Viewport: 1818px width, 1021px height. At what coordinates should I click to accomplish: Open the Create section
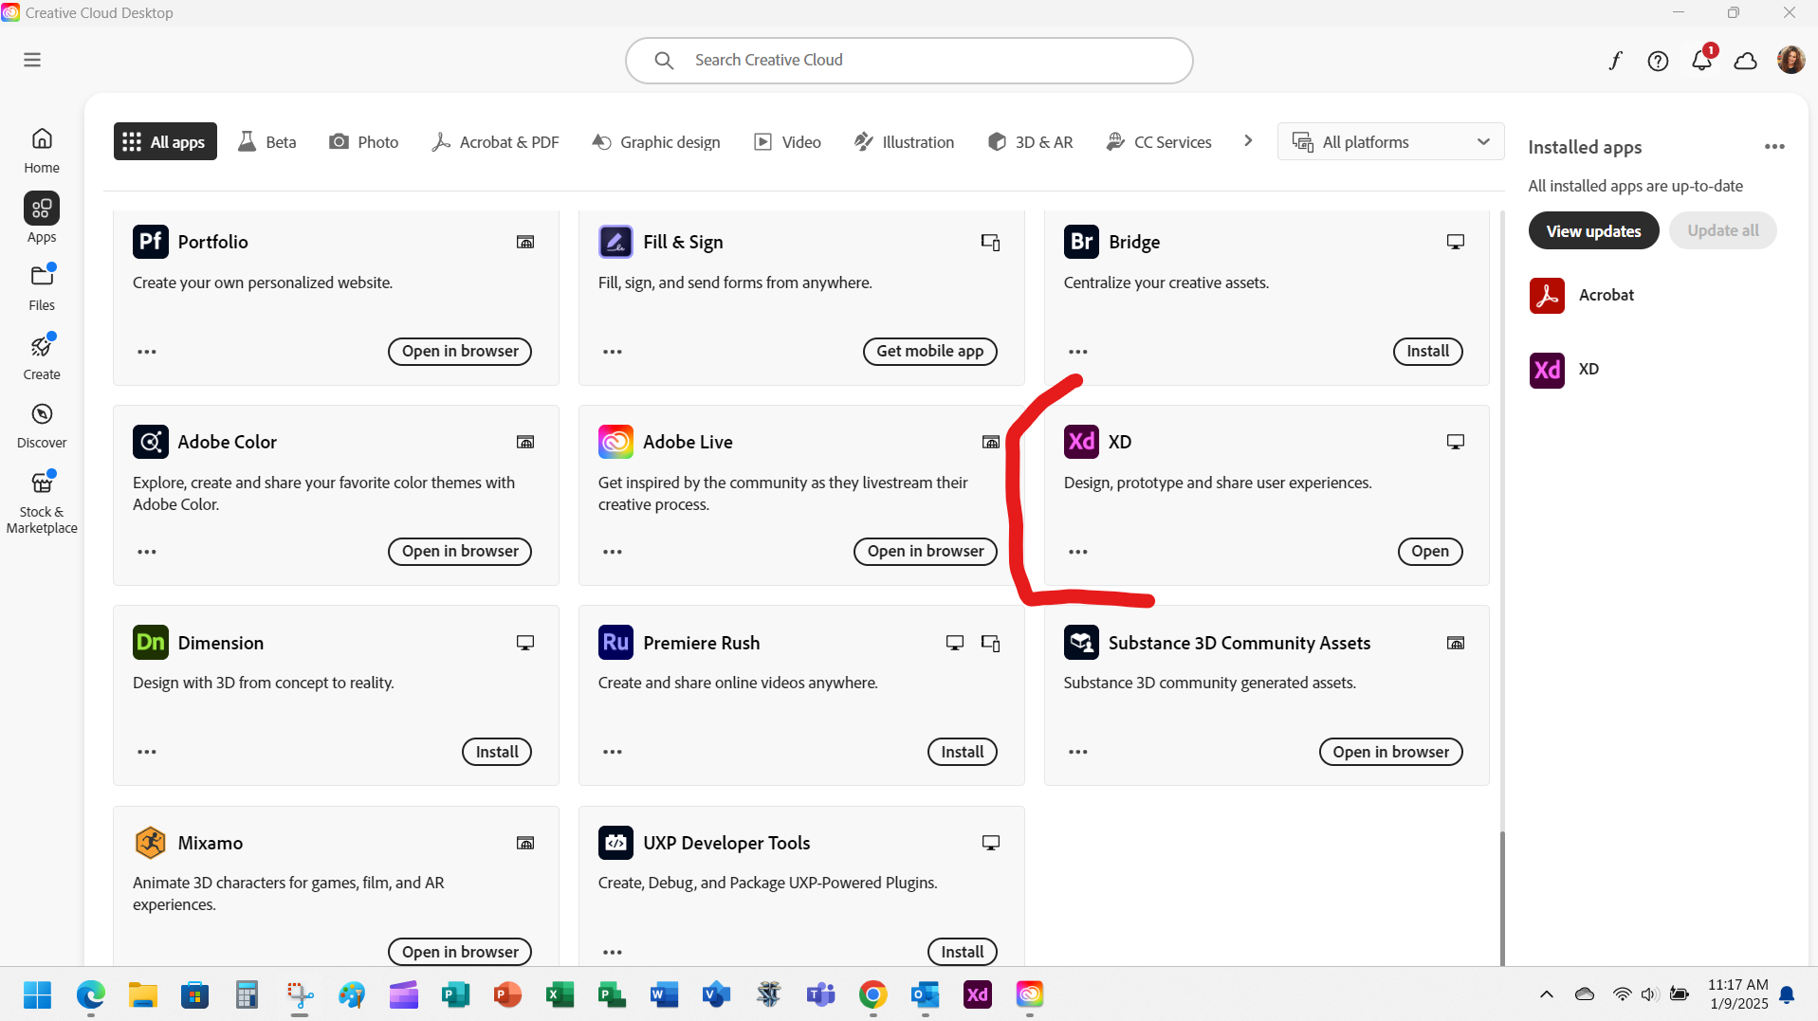42,355
